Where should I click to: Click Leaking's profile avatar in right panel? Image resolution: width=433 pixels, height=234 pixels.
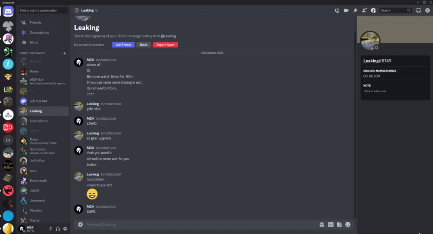coord(370,41)
